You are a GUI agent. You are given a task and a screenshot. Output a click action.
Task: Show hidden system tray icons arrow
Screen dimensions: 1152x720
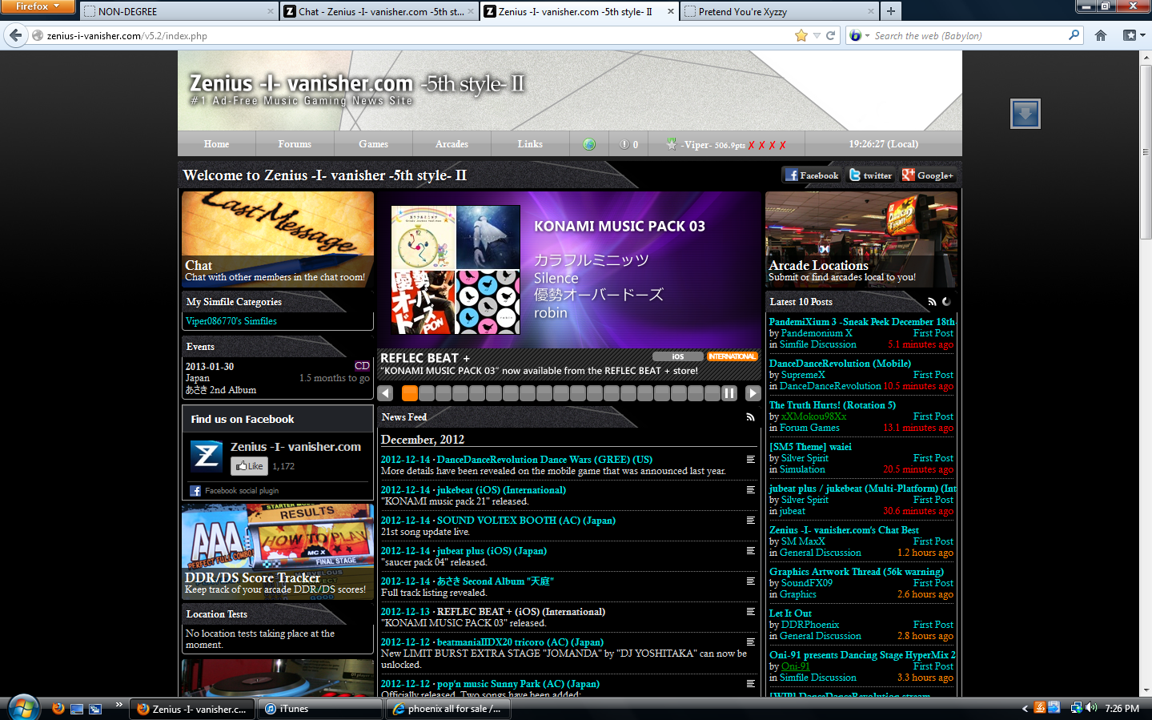[x=1025, y=708]
